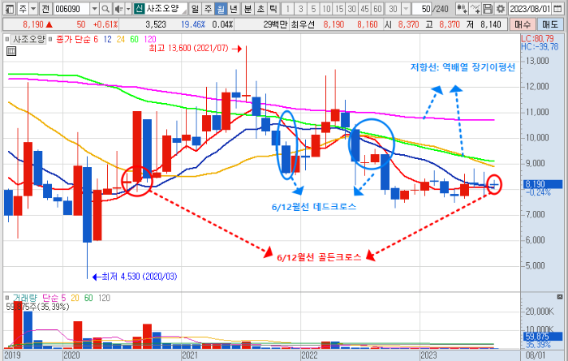Click the blue 12 moving average number
The image size is (568, 361).
(107, 39)
